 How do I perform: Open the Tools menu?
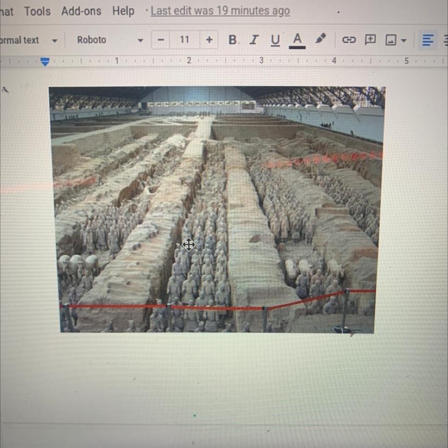tap(37, 11)
